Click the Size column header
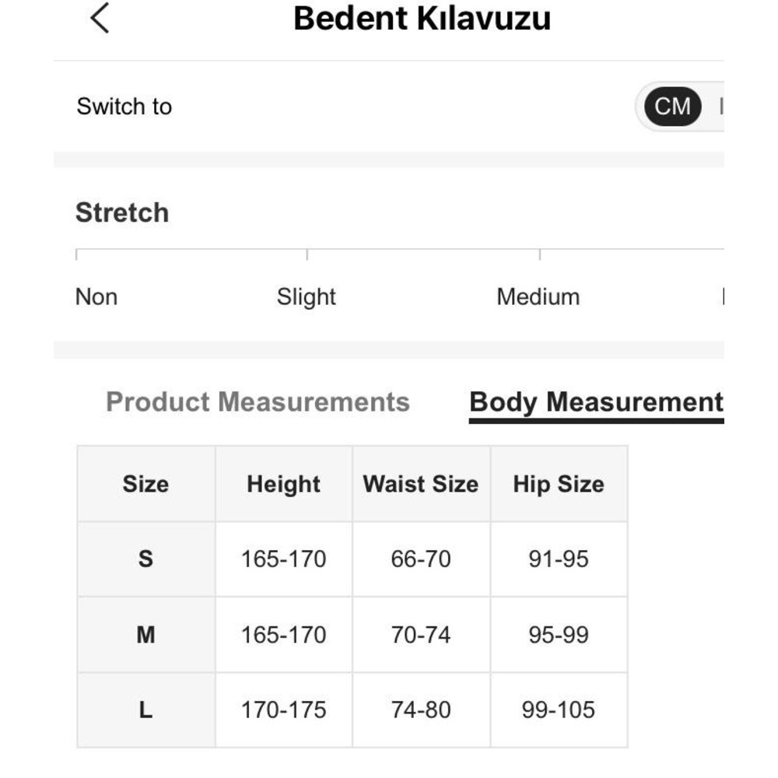 [x=145, y=484]
